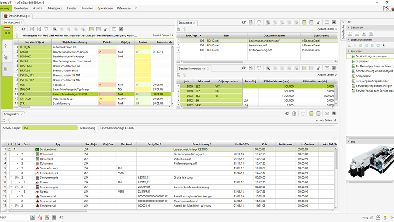Viewport: 394px width, 222px height.
Task: Click the user icon in bottom-right status bar
Action: pyautogui.click(x=385, y=218)
